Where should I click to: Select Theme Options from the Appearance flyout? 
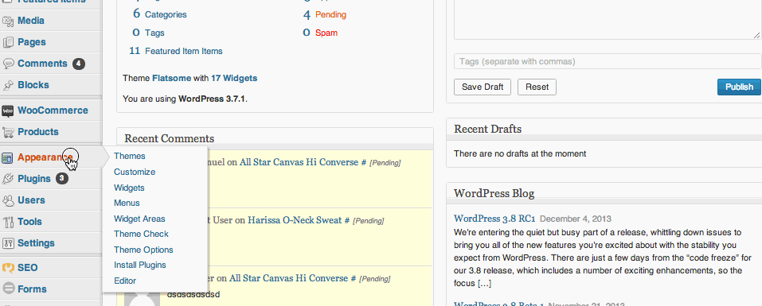point(143,250)
